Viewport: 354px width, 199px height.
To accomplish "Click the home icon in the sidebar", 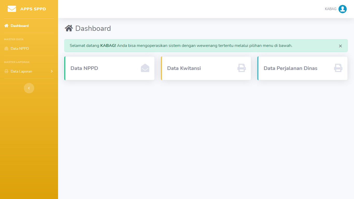I will pos(6,26).
